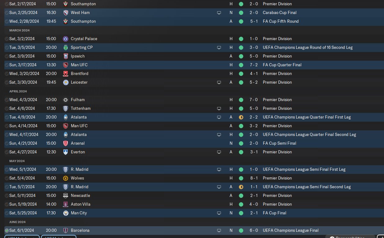Click the TV icon on the West Ham row
The image size is (384, 238).
[x=219, y=13]
